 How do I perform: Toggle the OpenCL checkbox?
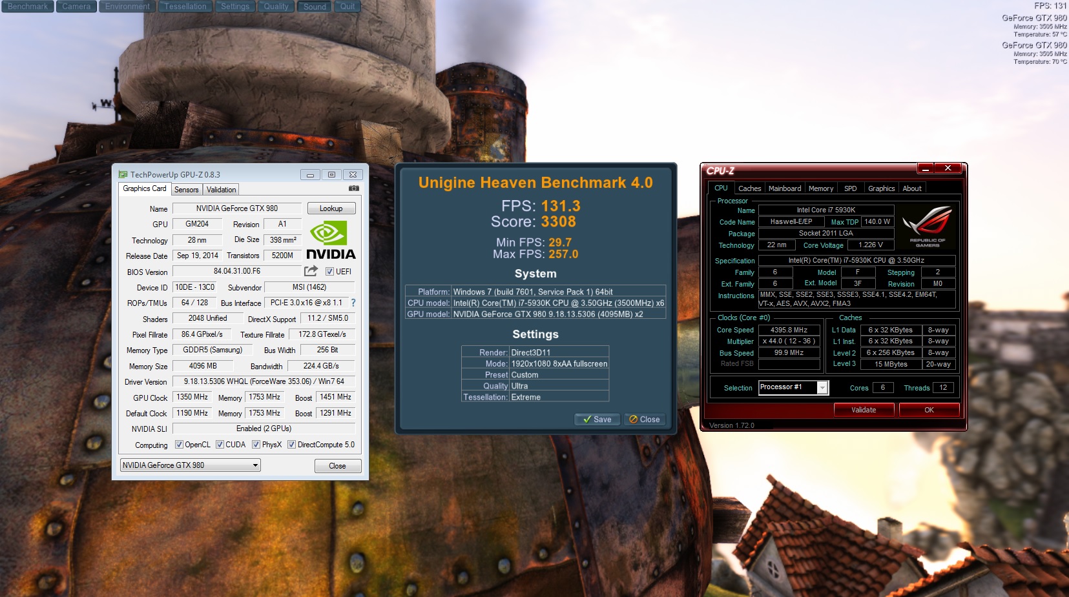(x=180, y=445)
